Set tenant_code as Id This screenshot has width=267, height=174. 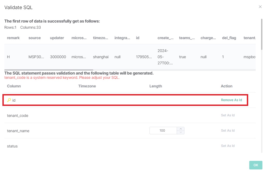[228, 115]
